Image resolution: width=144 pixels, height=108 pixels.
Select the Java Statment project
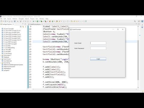pos(8,61)
